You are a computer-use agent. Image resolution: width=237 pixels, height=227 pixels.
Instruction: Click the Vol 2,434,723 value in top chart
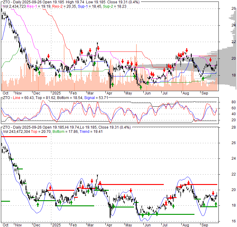tap(15, 6)
